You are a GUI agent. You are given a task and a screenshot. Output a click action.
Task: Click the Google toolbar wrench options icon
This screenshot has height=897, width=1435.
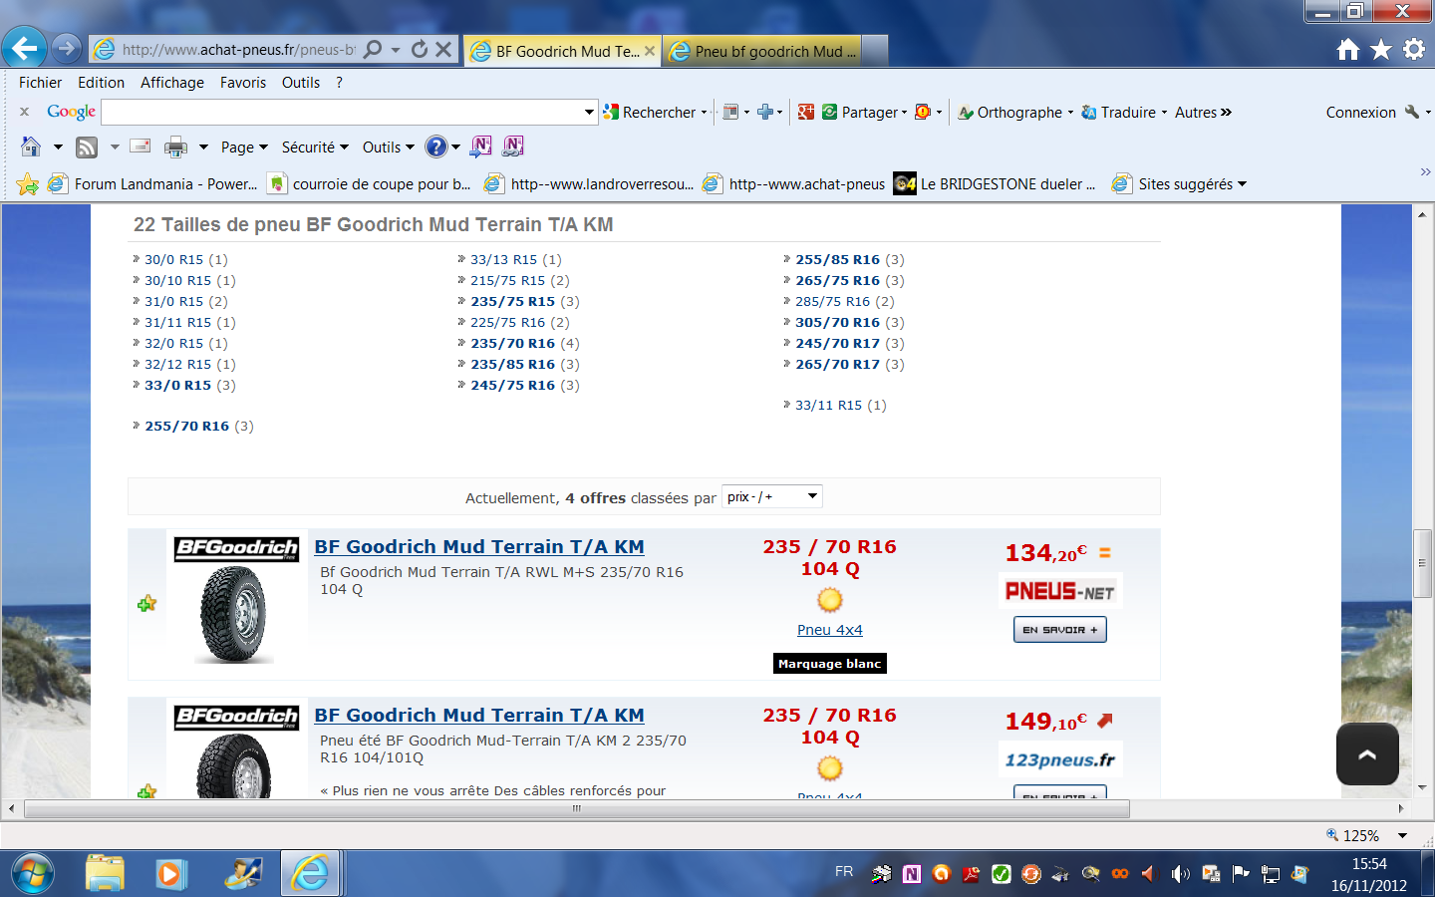click(x=1412, y=112)
